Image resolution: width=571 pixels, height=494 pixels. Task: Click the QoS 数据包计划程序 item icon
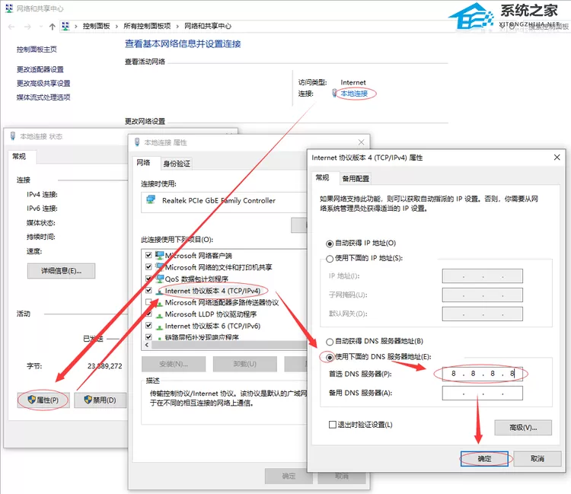click(160, 279)
